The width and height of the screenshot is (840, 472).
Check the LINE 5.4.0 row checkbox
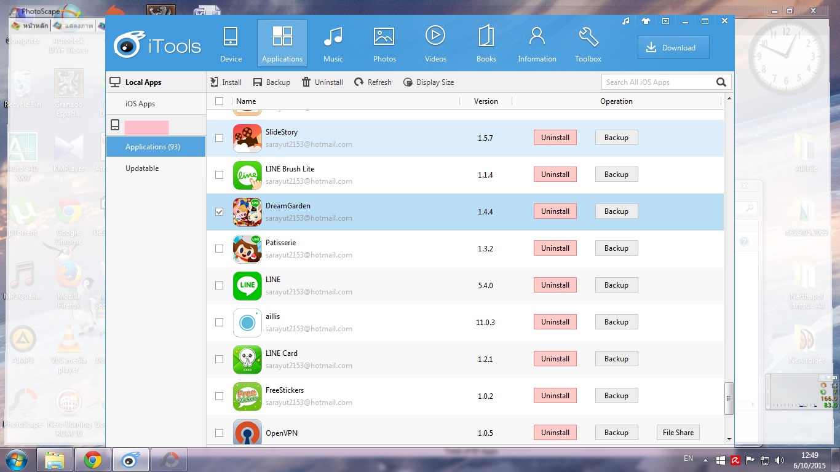pyautogui.click(x=219, y=286)
